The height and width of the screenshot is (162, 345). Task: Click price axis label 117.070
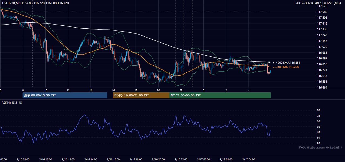322,47
